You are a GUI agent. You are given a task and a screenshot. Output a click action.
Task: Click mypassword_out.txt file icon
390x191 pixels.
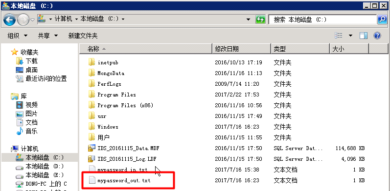(x=92, y=180)
